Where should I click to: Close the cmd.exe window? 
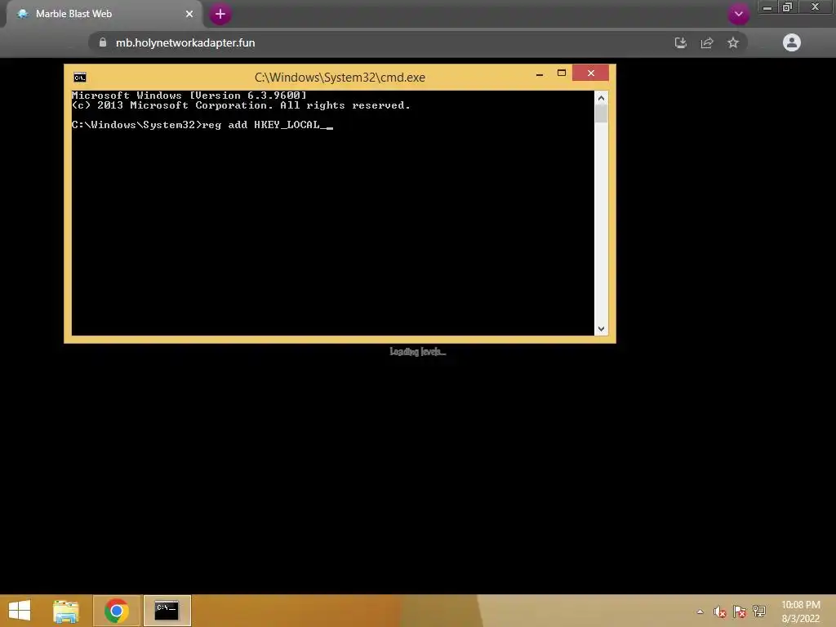pyautogui.click(x=591, y=73)
